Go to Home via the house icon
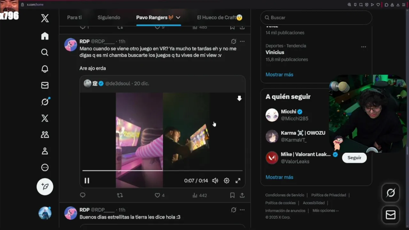The width and height of the screenshot is (409, 230). point(45,36)
